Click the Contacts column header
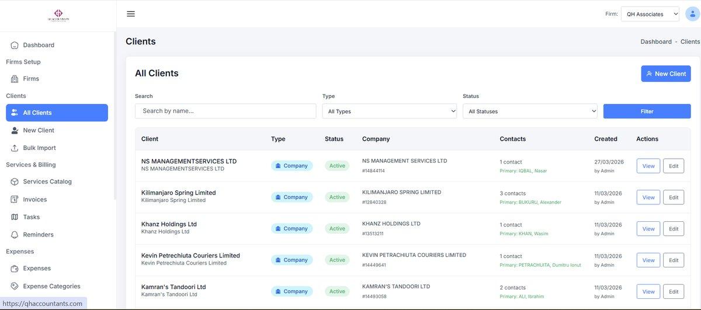The width and height of the screenshot is (701, 310). pyautogui.click(x=513, y=139)
